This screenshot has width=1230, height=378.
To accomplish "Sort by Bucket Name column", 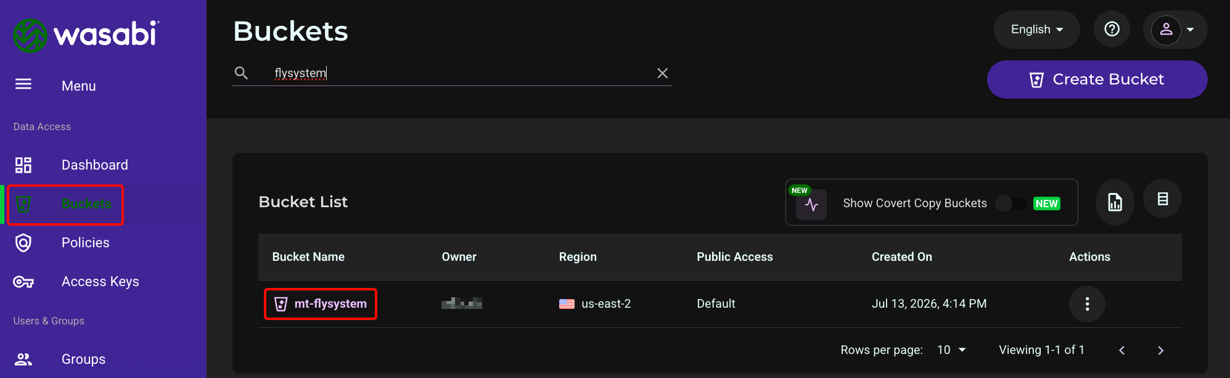I will point(308,257).
